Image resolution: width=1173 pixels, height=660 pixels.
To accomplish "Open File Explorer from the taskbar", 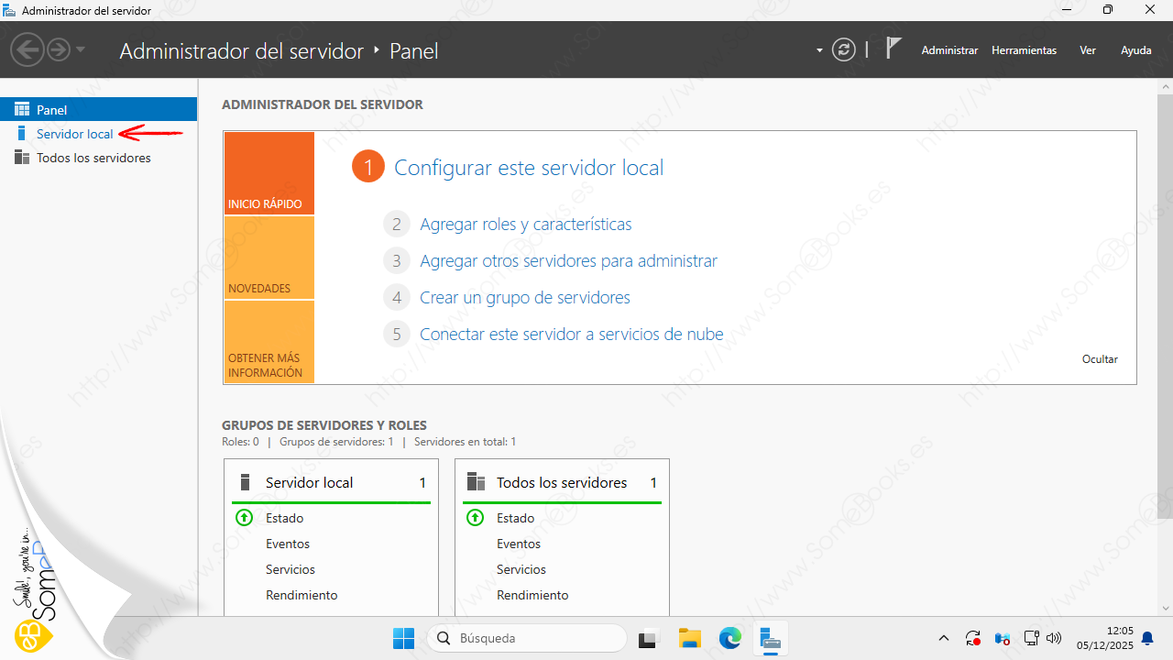I will (x=689, y=638).
